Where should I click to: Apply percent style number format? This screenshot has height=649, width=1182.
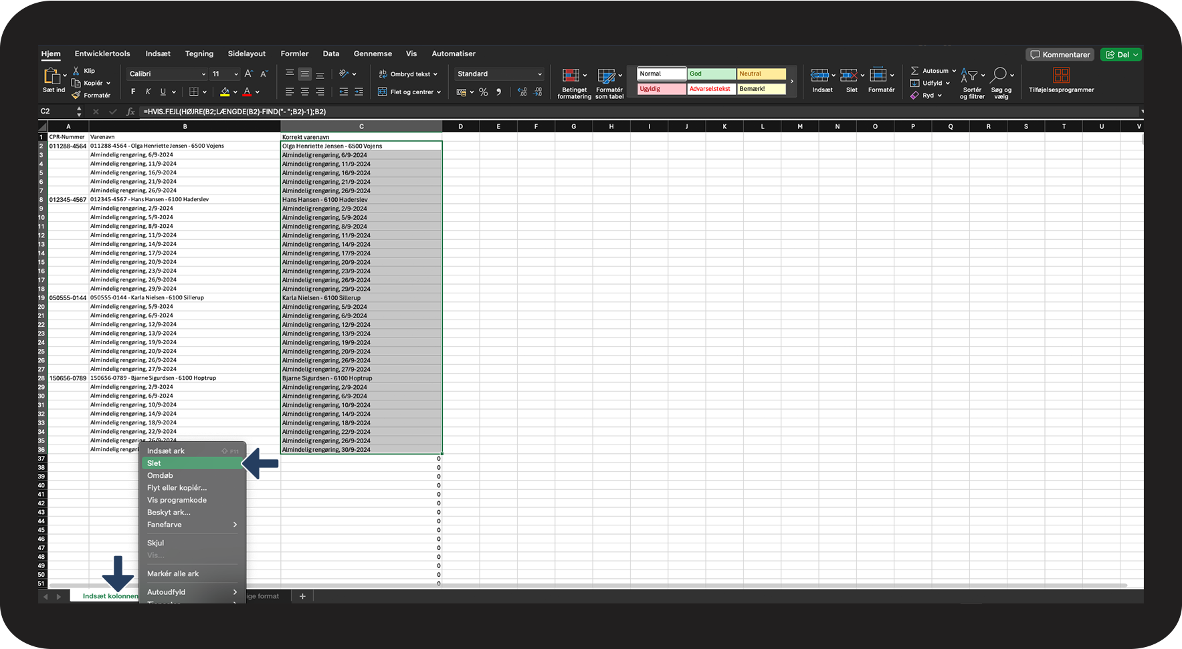483,92
